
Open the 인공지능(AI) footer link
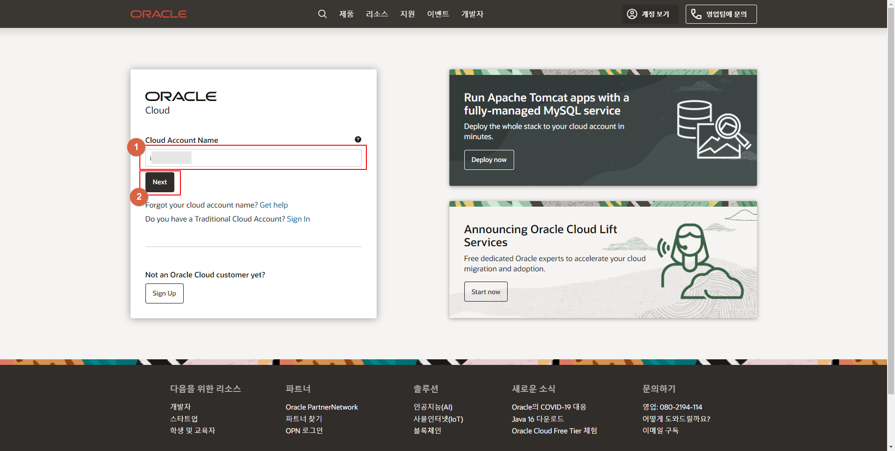click(x=433, y=407)
